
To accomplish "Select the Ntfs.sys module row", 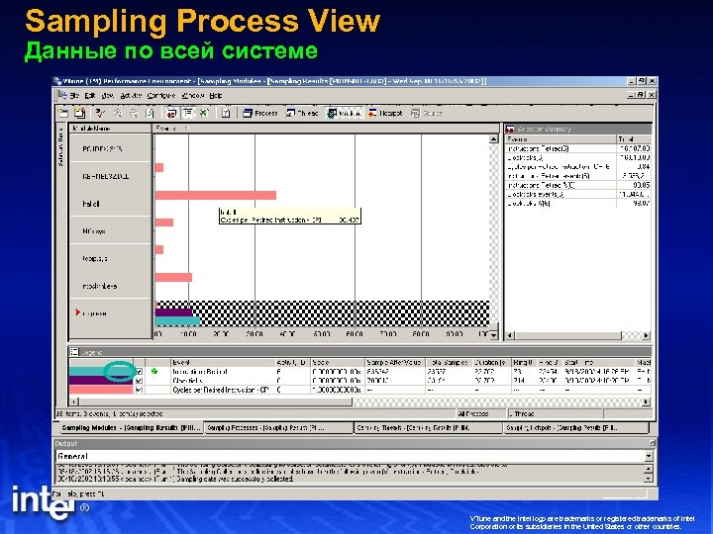I will tap(110, 231).
